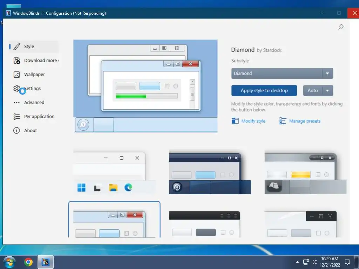Image resolution: width=359 pixels, height=269 pixels.
Task: Open the Style section
Action: click(34, 47)
